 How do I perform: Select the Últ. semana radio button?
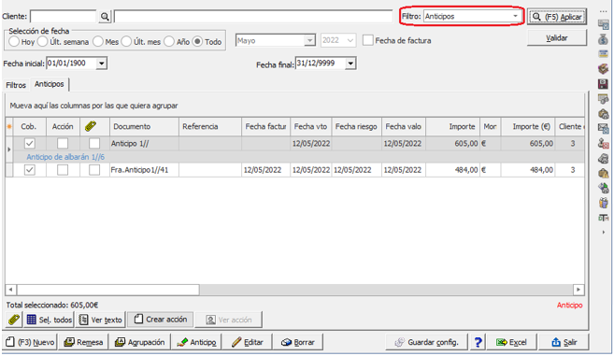point(42,41)
